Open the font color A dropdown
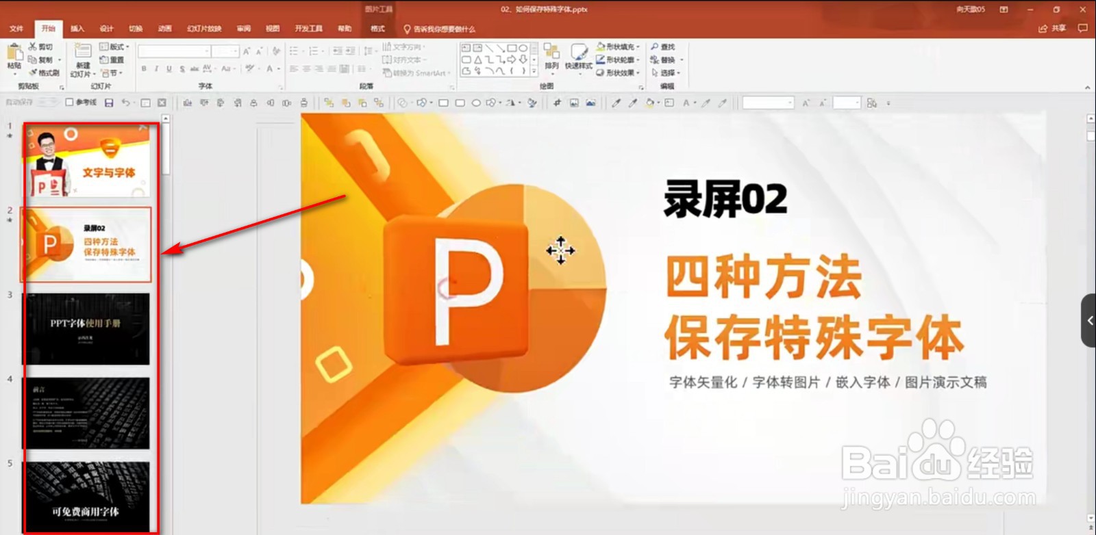This screenshot has height=535, width=1096. coord(273,68)
